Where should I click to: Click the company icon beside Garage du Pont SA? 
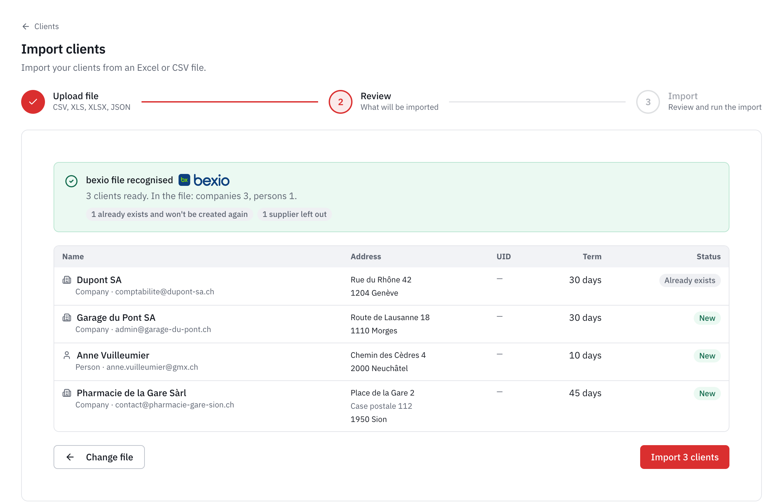point(67,318)
